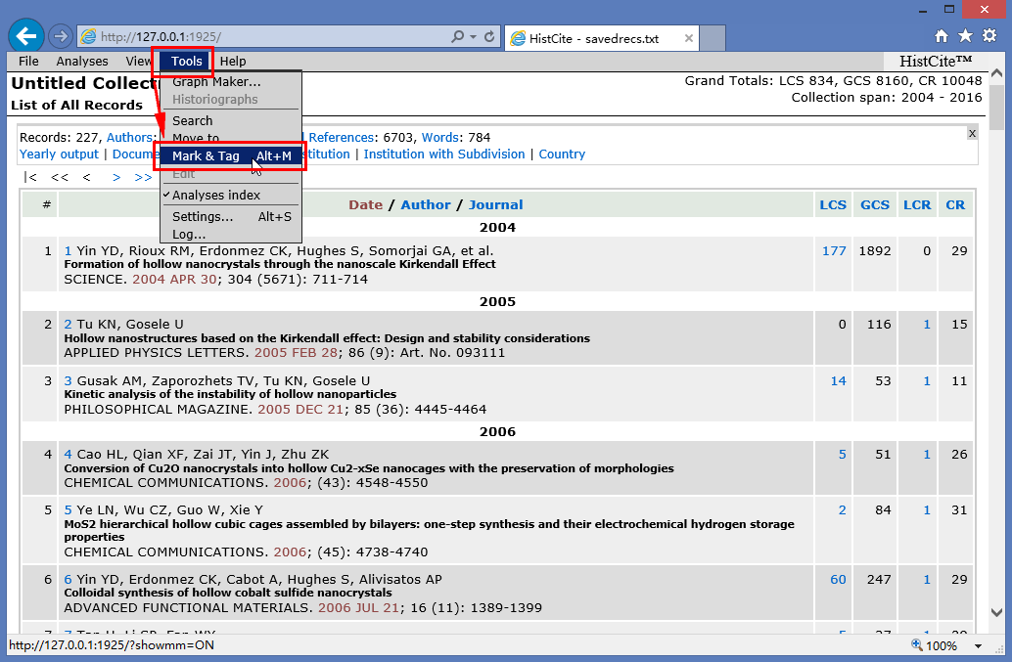Open Log from the Tools menu
The width and height of the screenshot is (1012, 662).
click(x=189, y=234)
